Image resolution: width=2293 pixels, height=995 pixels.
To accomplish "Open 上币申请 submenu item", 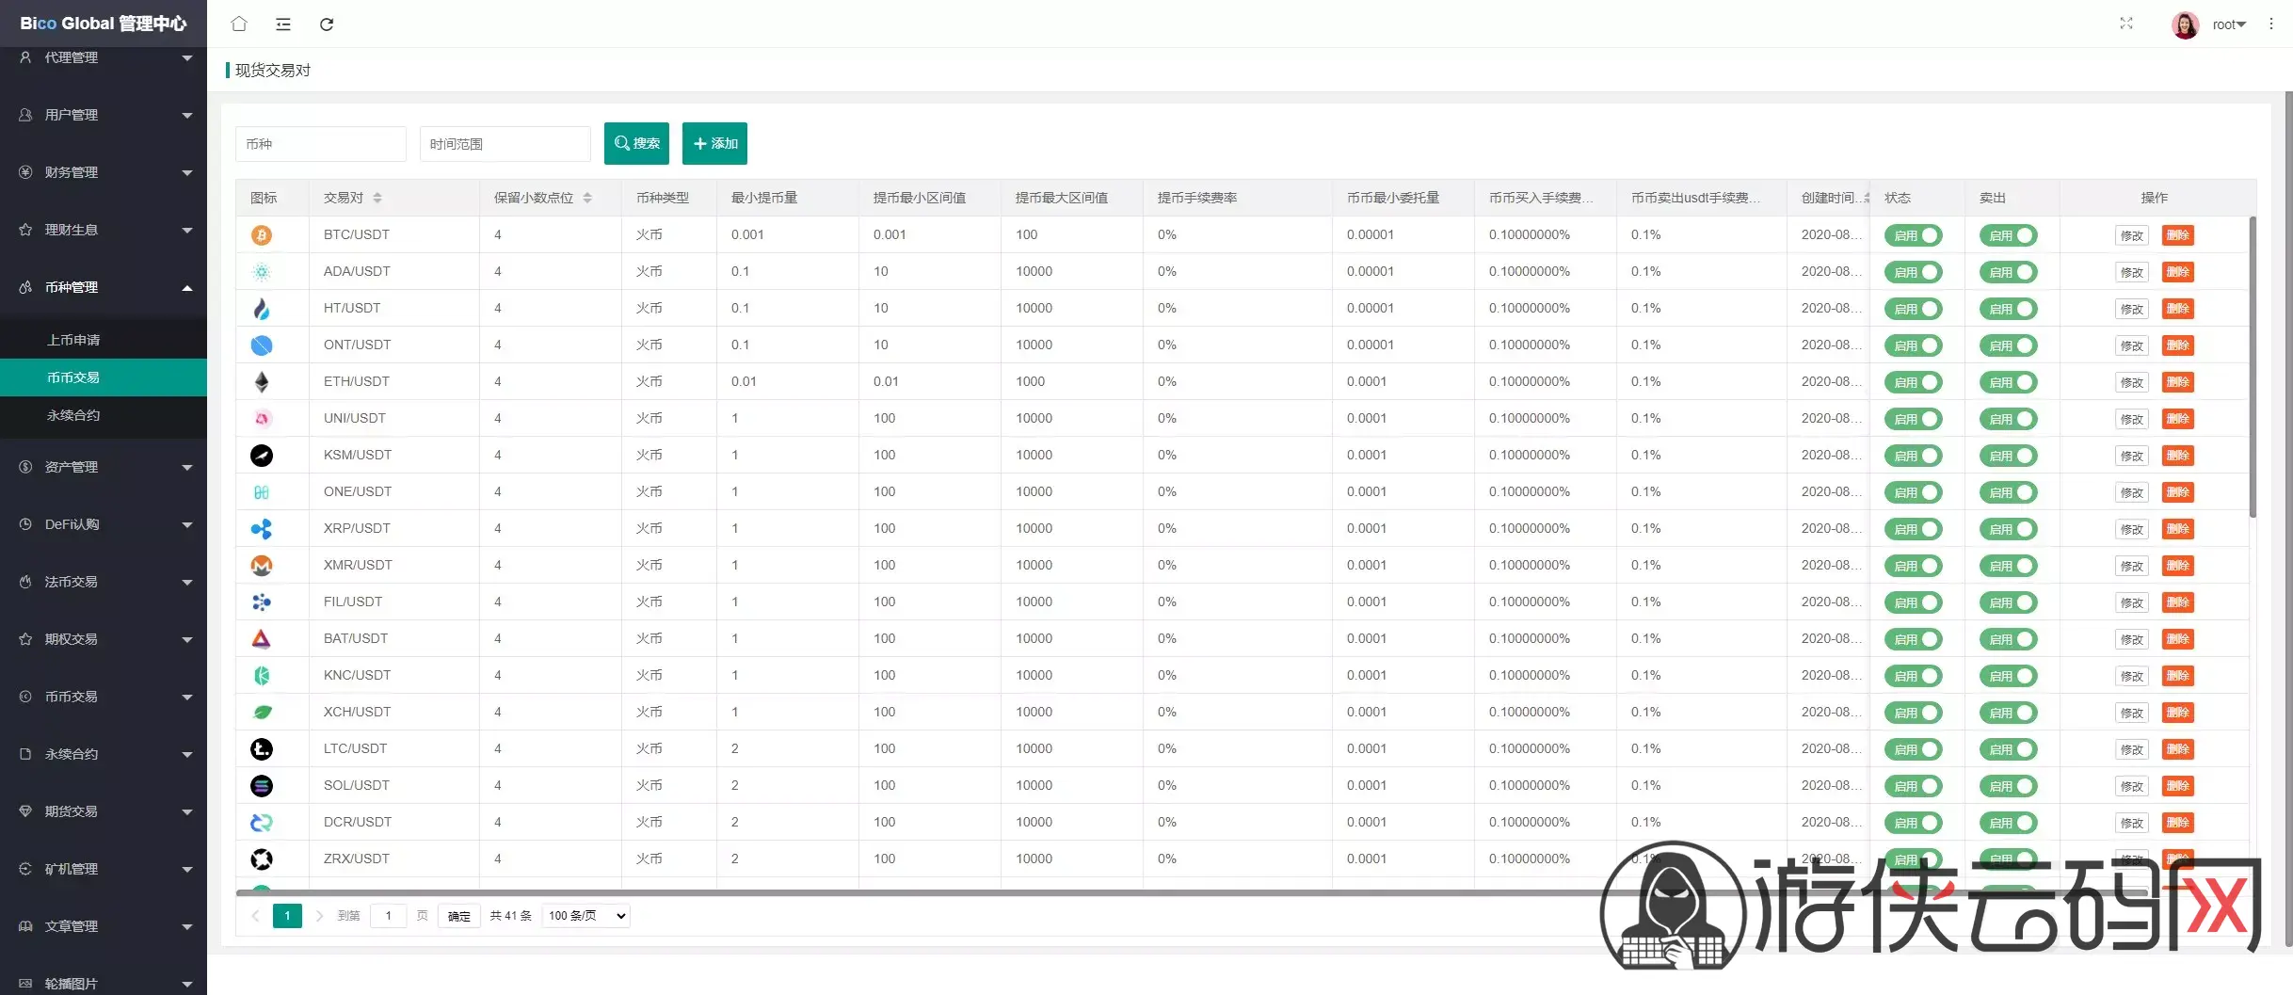I will [x=73, y=340].
